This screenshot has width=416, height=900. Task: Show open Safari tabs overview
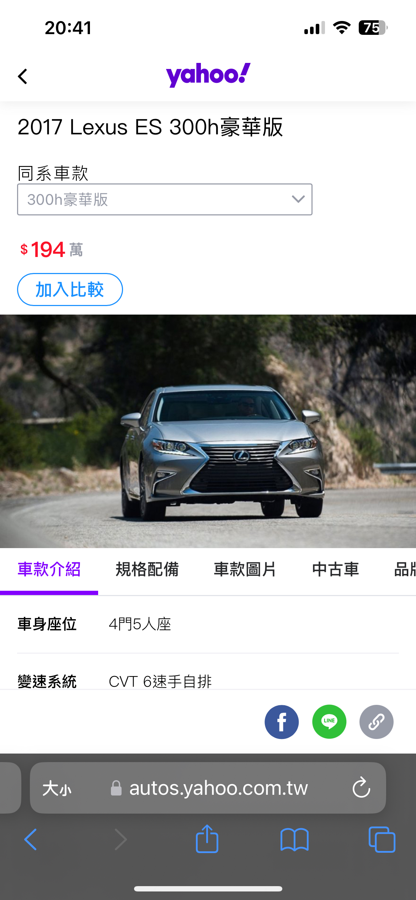coord(382,840)
